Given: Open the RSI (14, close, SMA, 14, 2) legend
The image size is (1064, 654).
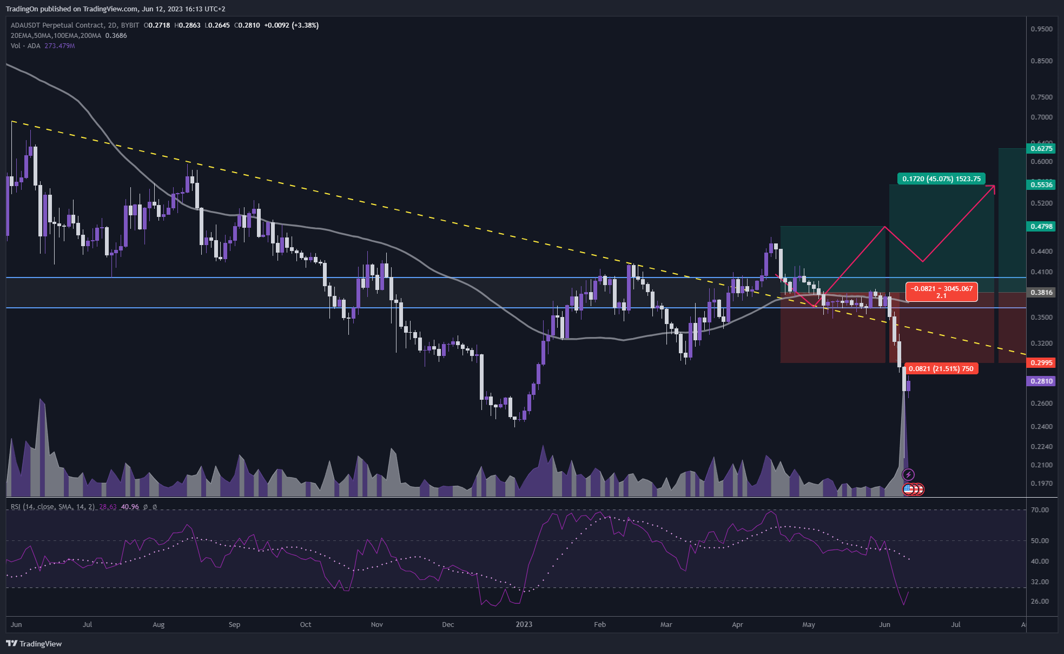Looking at the screenshot, I should tap(52, 507).
